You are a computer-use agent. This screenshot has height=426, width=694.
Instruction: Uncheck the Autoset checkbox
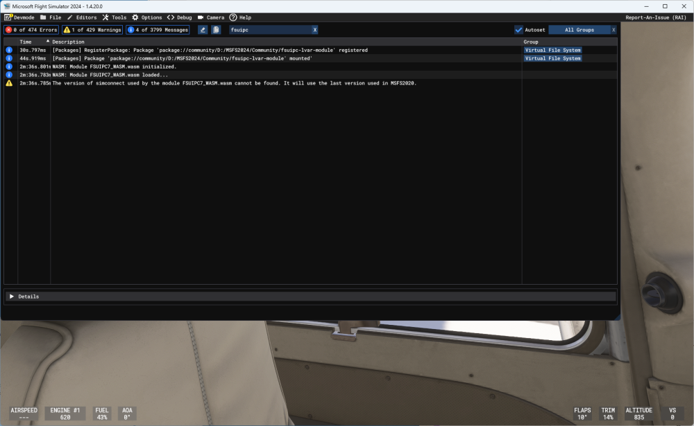tap(518, 30)
